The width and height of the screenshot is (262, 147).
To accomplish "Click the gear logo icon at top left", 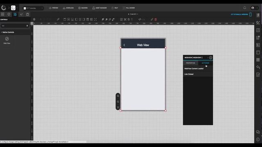I will point(4,8).
